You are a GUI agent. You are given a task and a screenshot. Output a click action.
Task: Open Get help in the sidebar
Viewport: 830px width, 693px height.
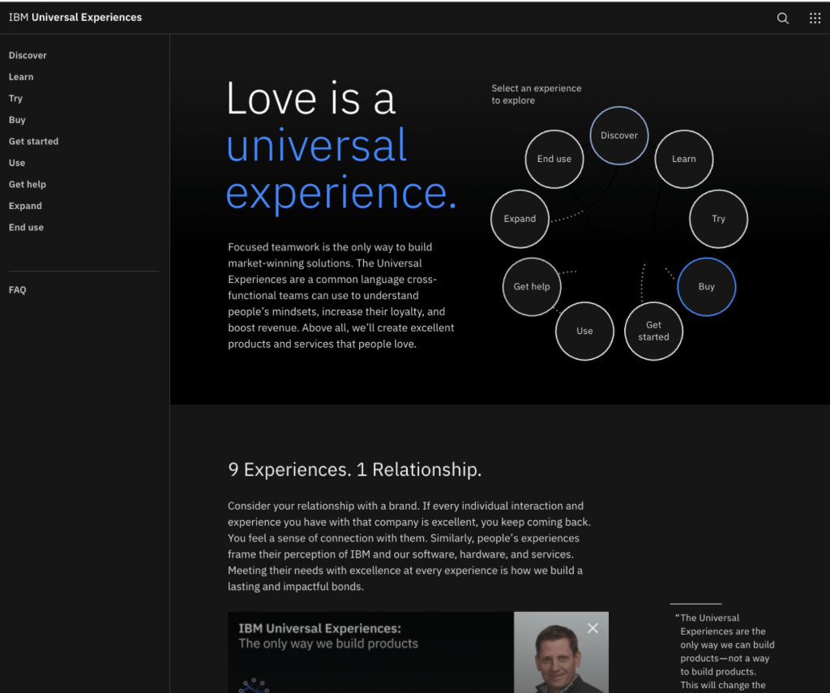pyautogui.click(x=28, y=184)
